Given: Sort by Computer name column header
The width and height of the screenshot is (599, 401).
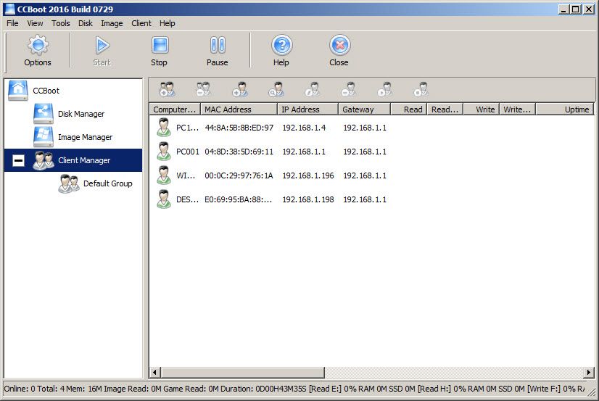Looking at the screenshot, I should pos(175,109).
